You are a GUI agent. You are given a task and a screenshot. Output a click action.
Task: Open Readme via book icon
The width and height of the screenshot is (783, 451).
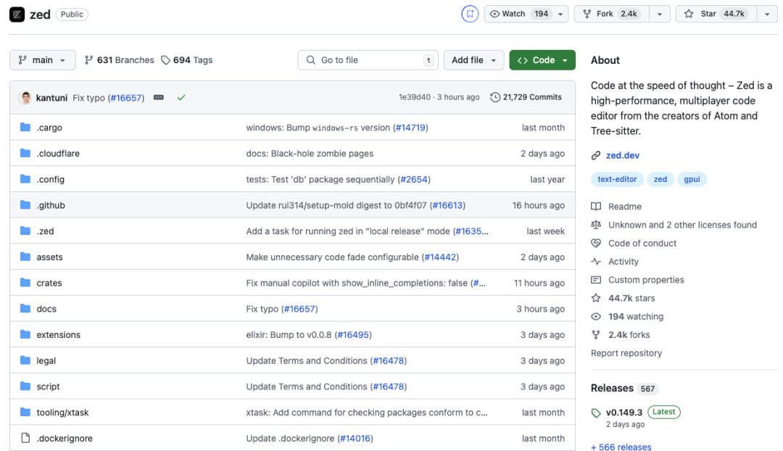596,206
